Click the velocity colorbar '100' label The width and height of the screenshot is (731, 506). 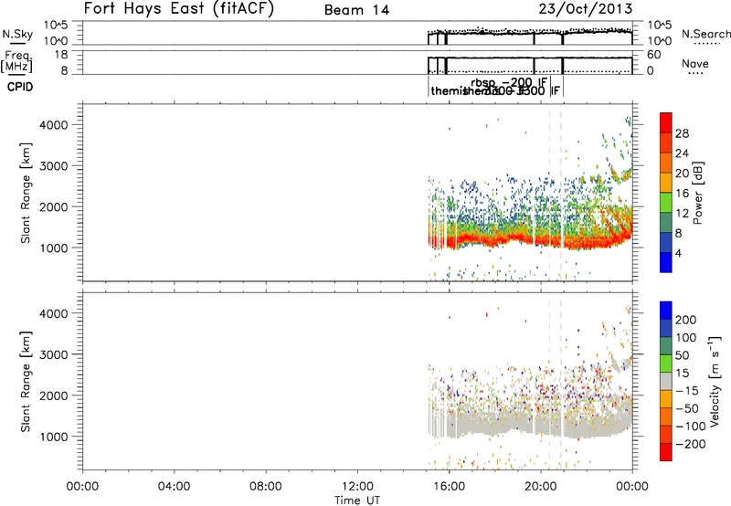[686, 338]
